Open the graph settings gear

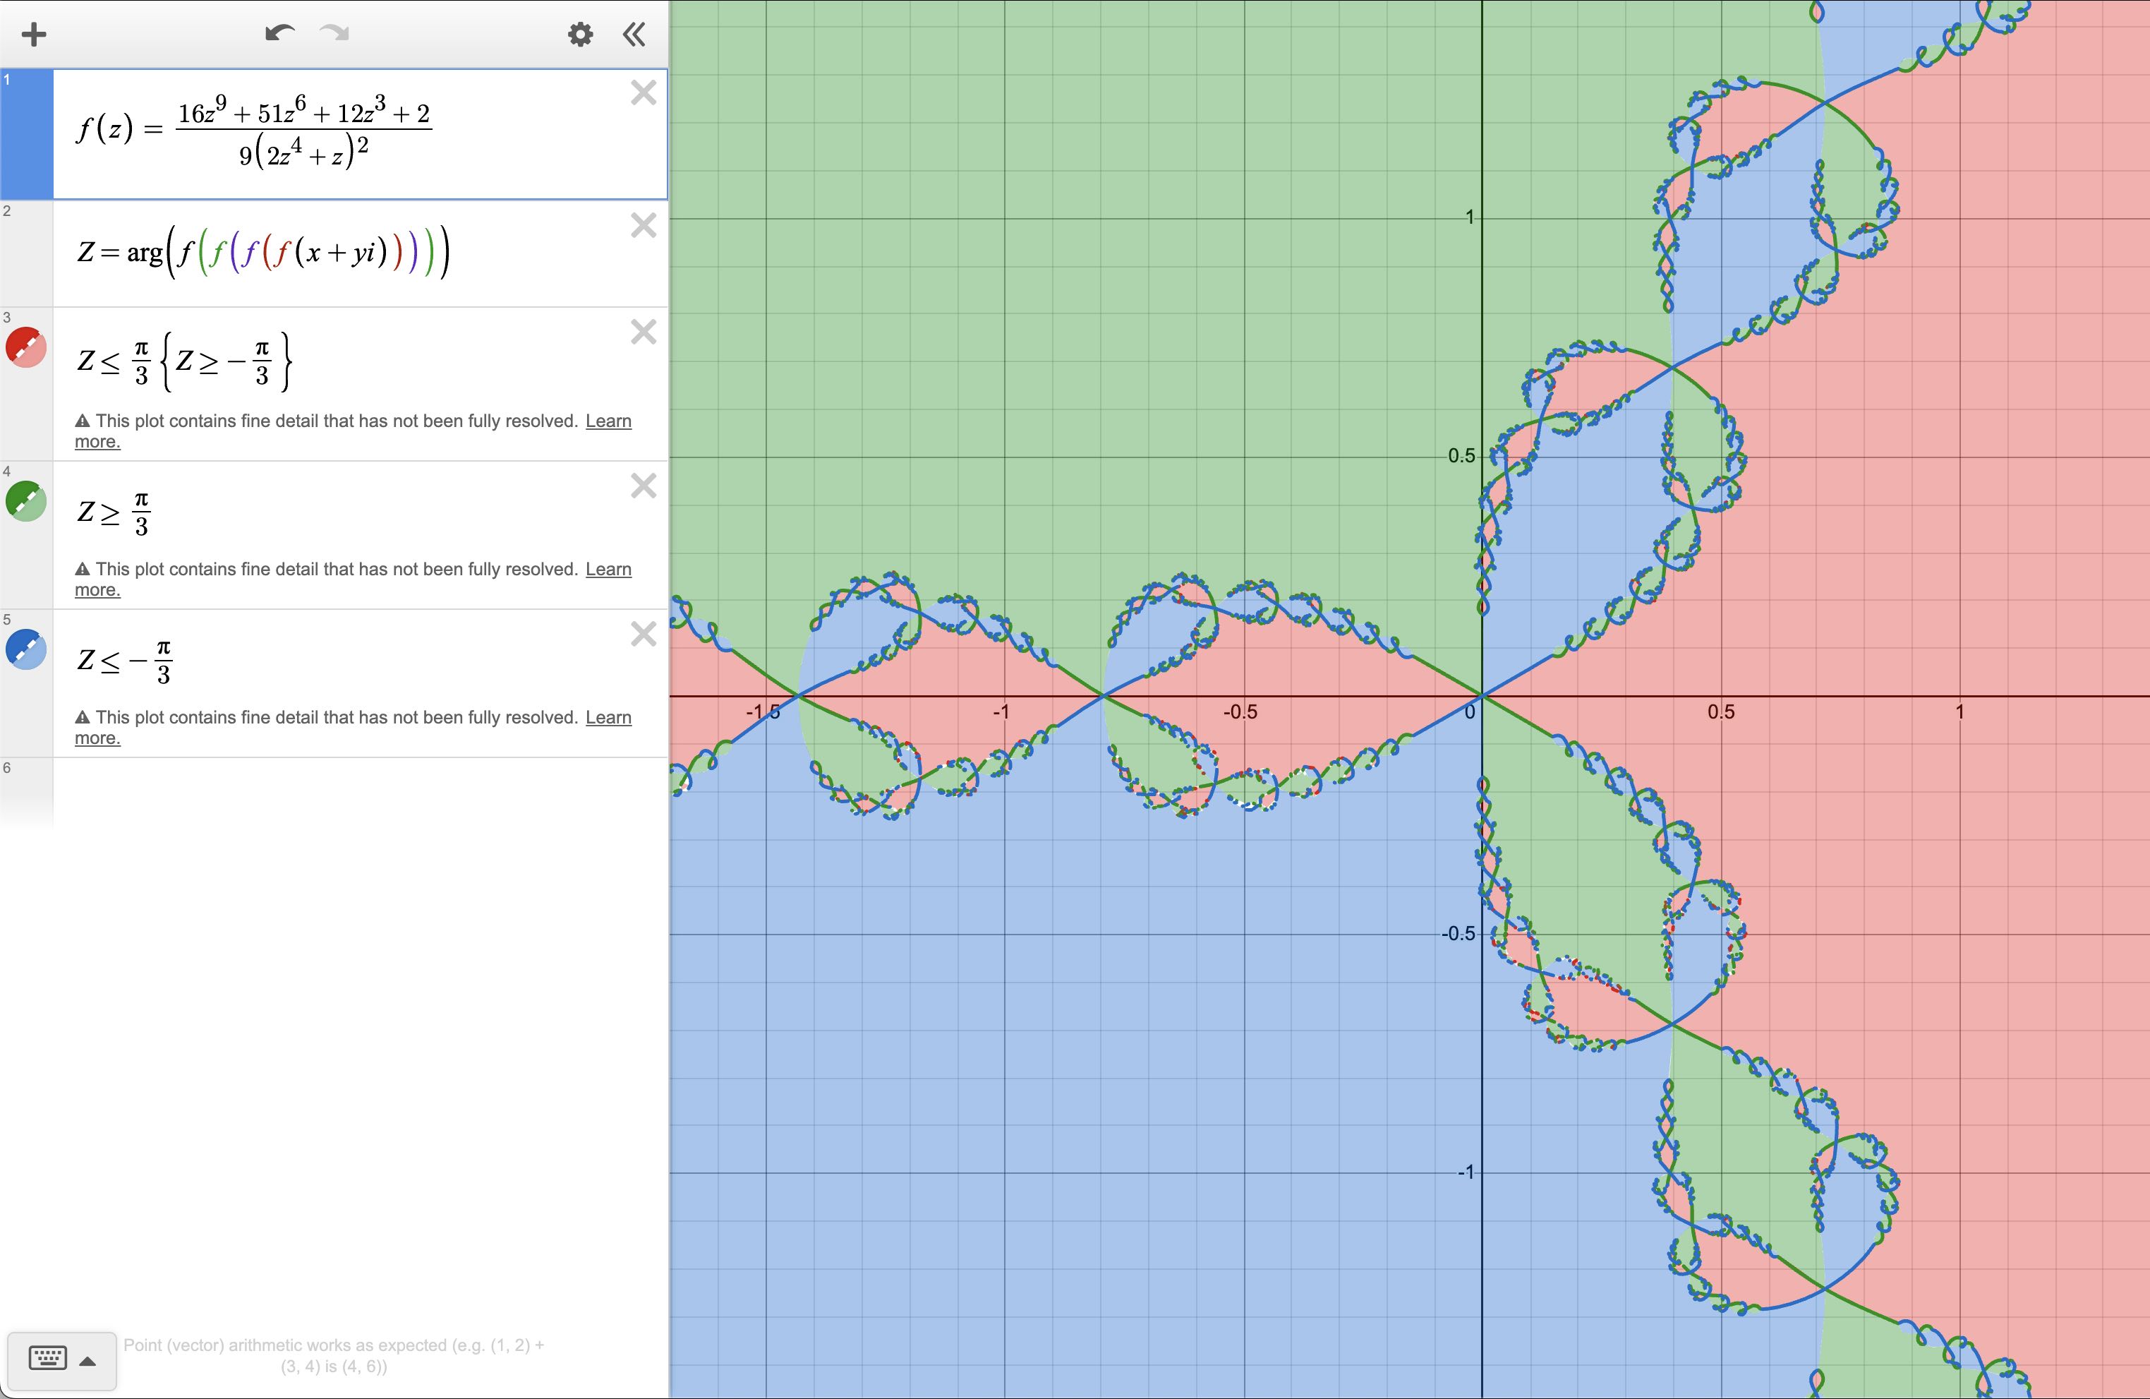pyautogui.click(x=579, y=35)
